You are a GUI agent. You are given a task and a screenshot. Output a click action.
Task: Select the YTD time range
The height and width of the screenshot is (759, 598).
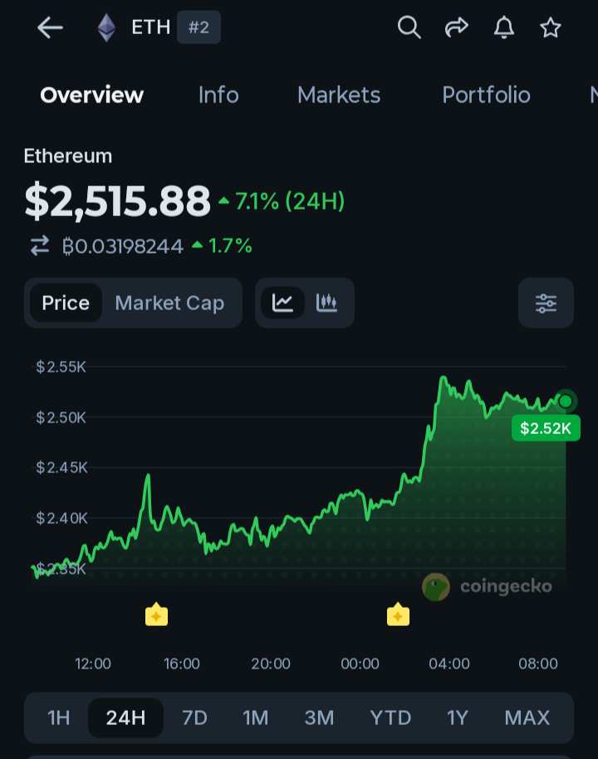point(390,718)
